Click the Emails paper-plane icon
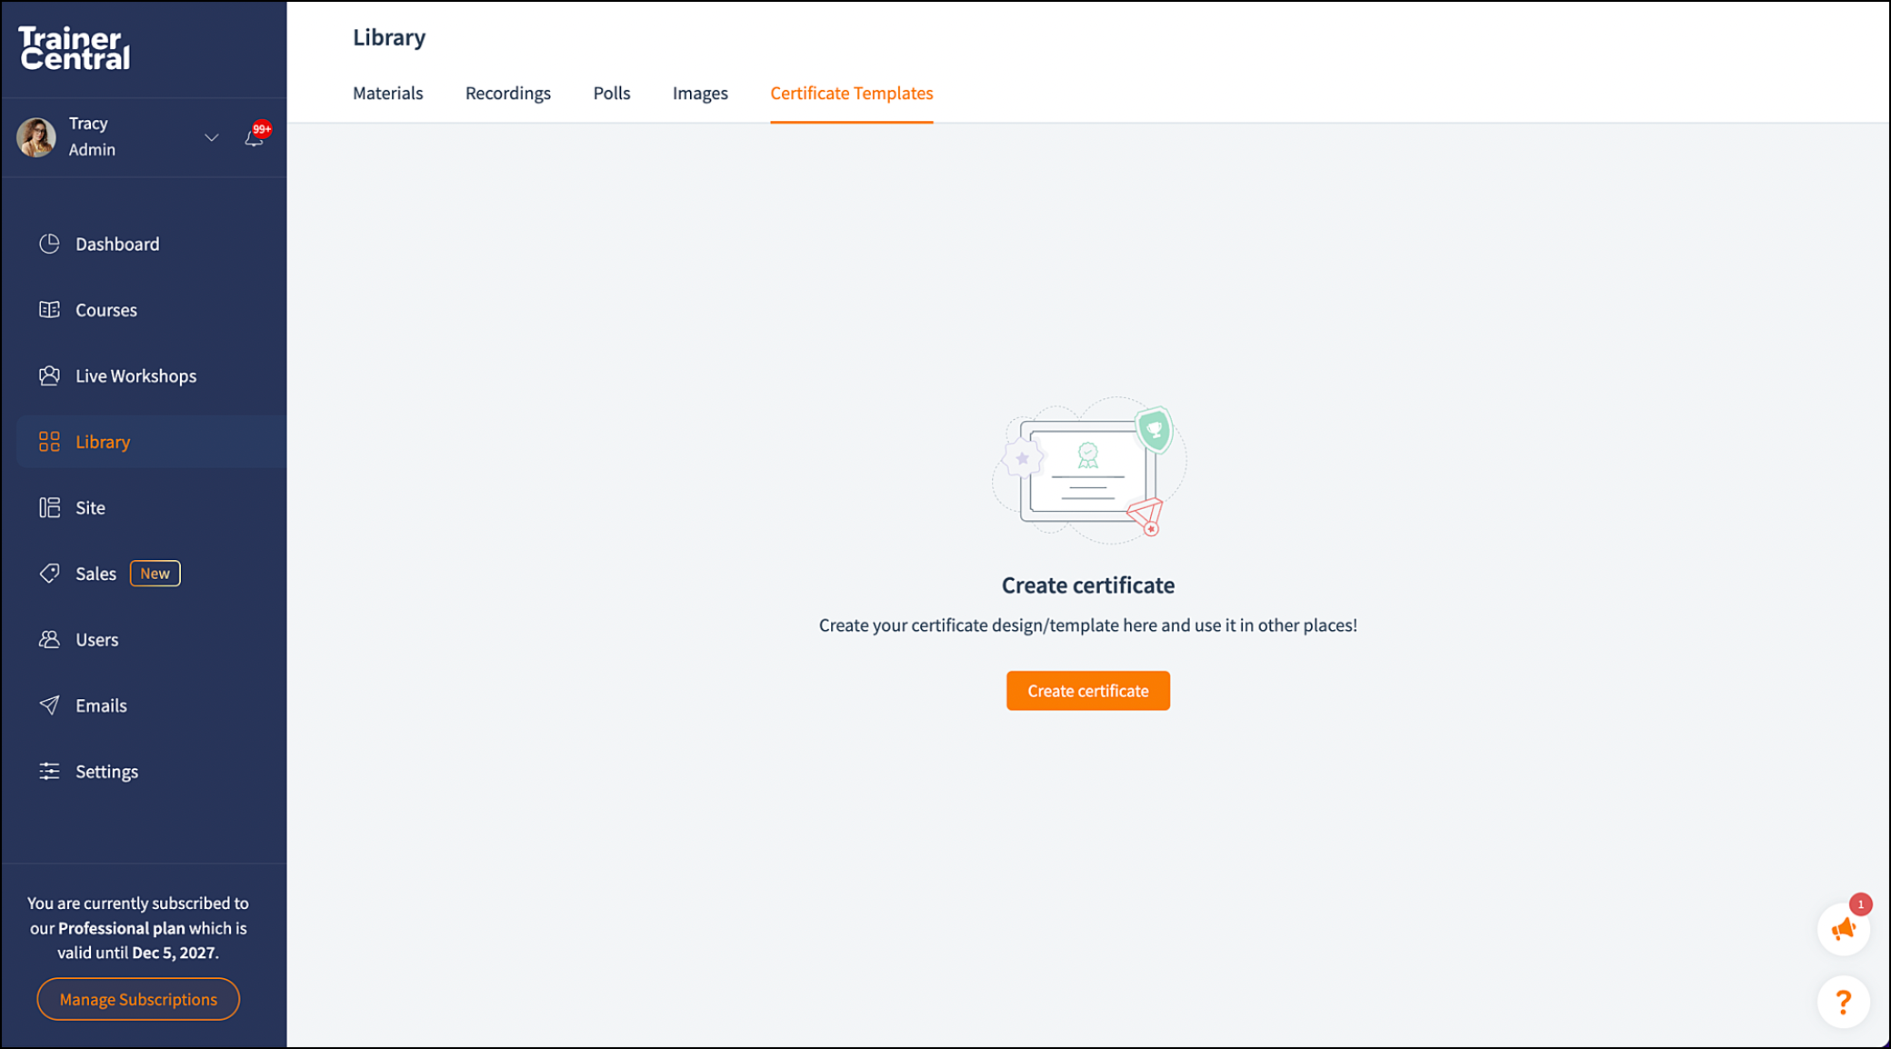This screenshot has width=1891, height=1049. (49, 705)
